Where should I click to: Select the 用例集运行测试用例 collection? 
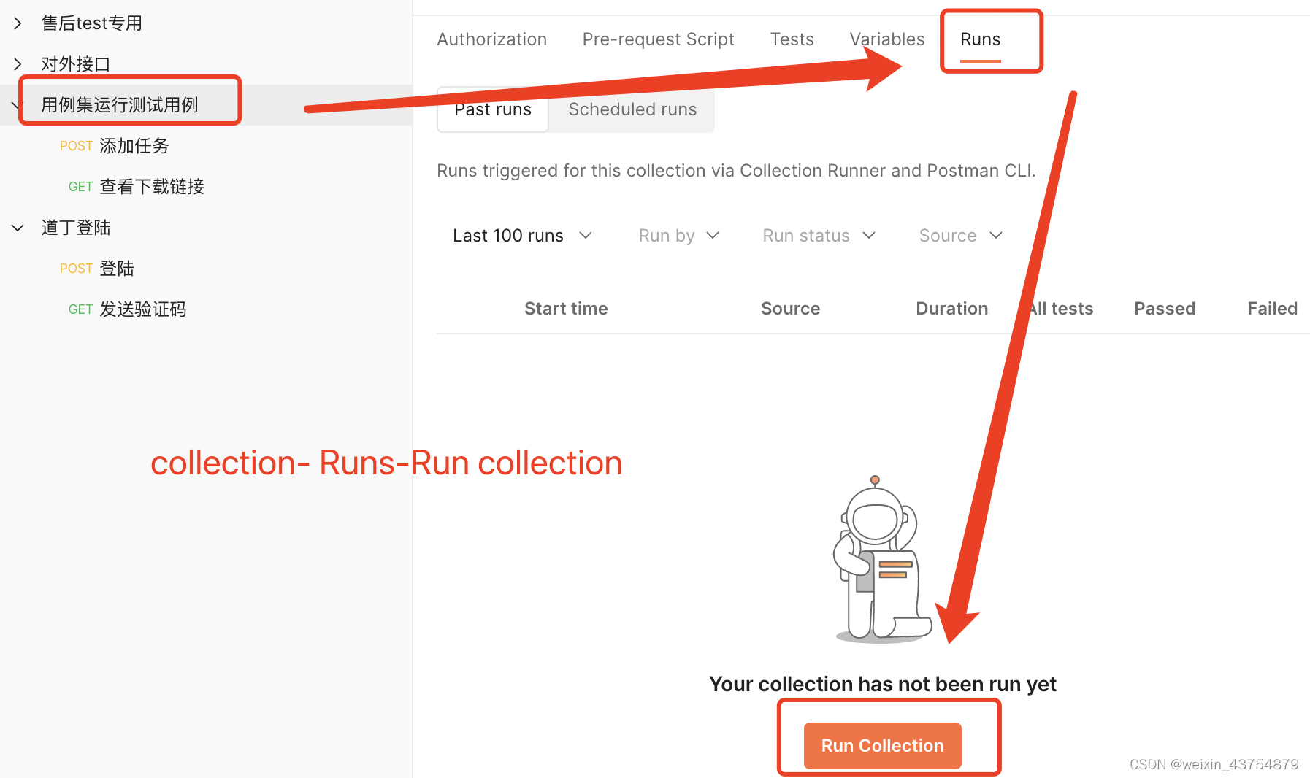120,105
